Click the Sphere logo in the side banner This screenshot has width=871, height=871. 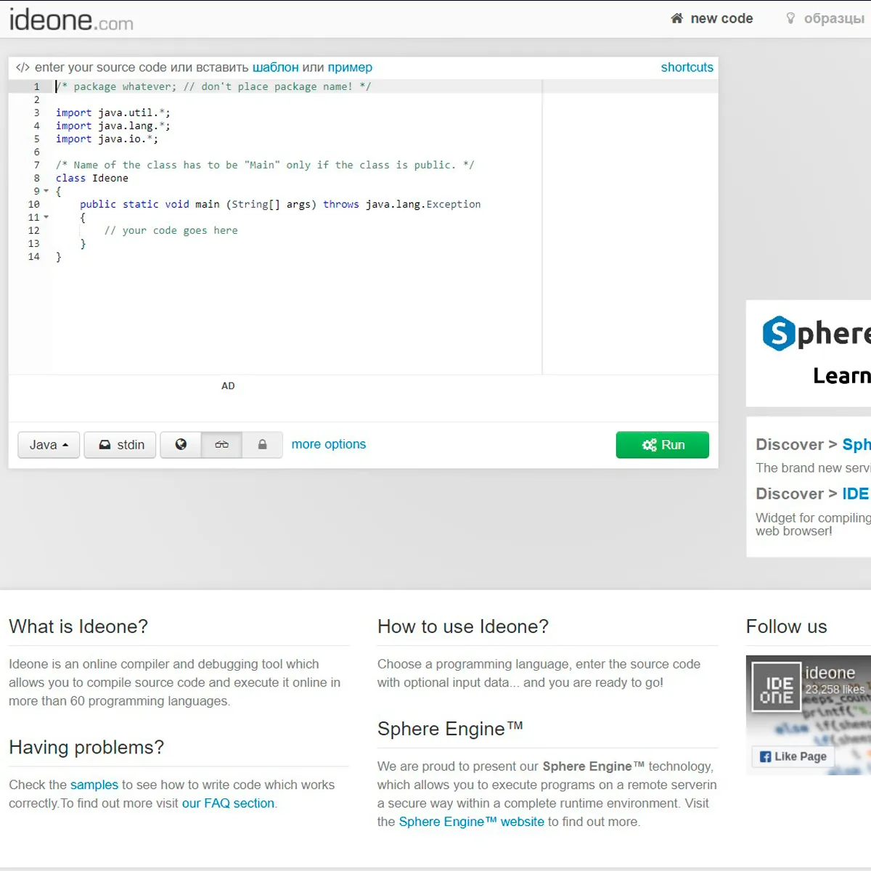click(x=816, y=333)
